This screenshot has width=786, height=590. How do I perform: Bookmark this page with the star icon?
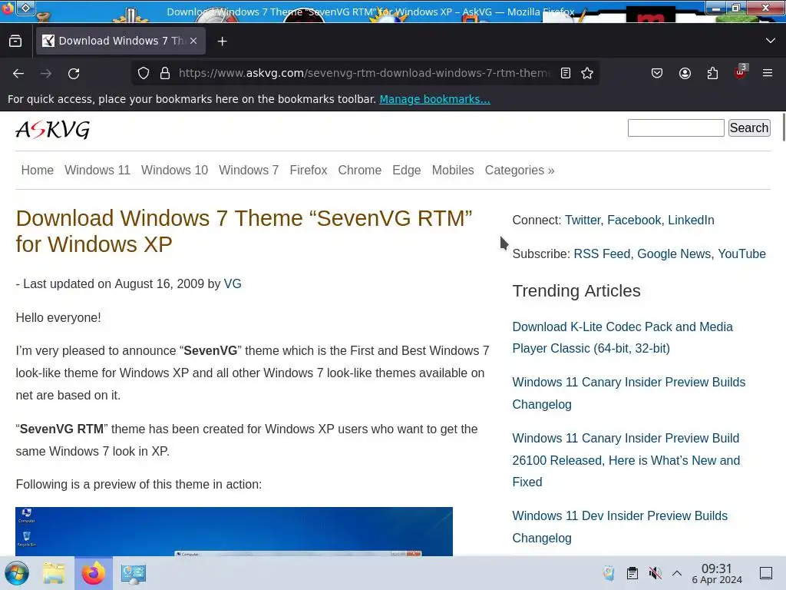pyautogui.click(x=587, y=73)
